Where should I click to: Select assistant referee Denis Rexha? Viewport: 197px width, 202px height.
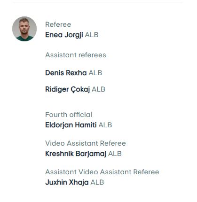click(66, 73)
